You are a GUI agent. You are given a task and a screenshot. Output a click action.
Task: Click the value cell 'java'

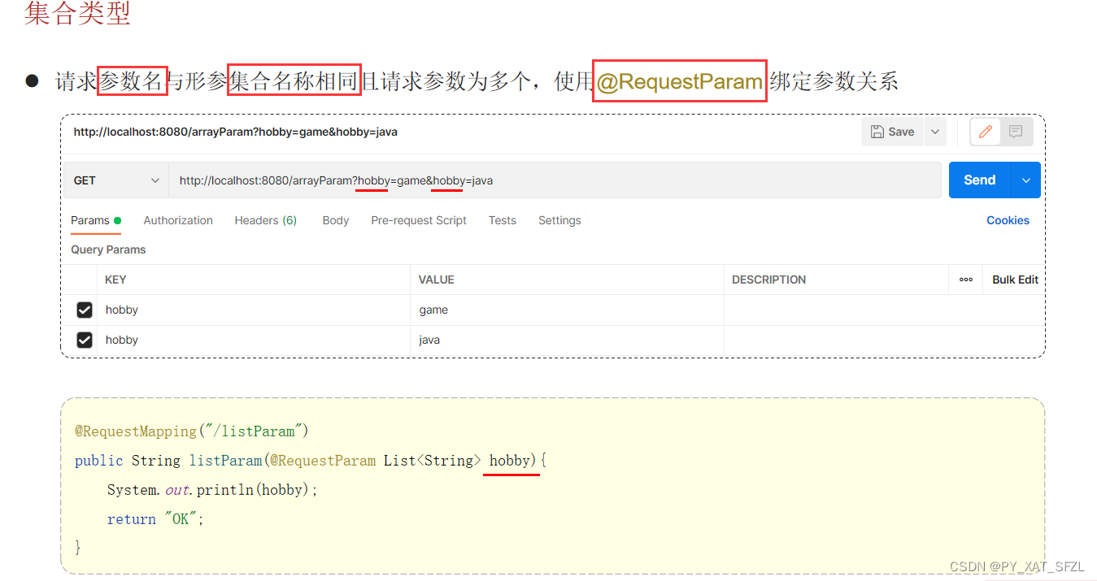point(567,340)
